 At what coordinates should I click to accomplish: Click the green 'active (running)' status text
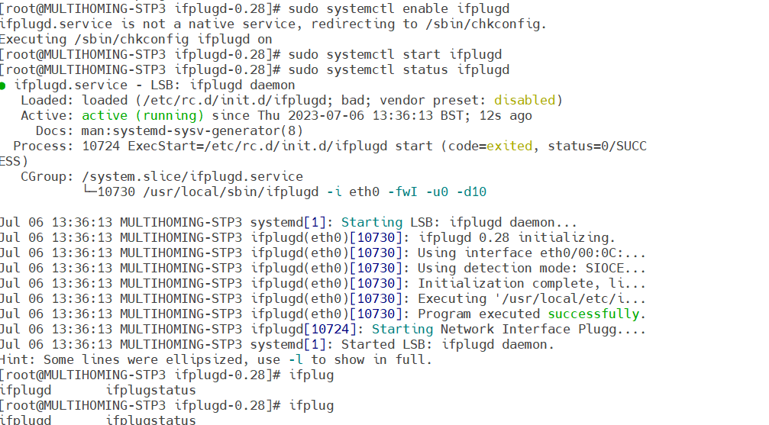(143, 116)
